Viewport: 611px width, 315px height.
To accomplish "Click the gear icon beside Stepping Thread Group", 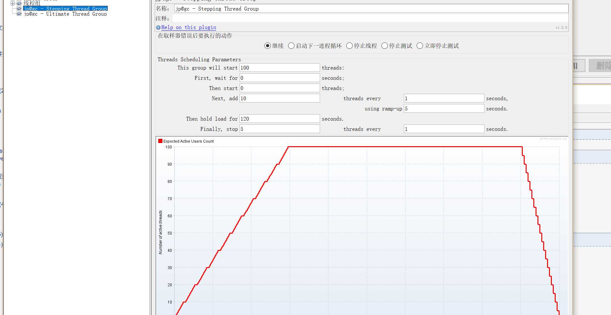I will pos(19,9).
